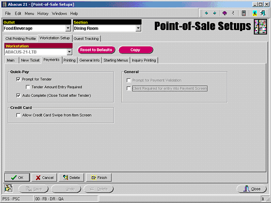Image resolution: width=271 pixels, height=203 pixels.
Task: Enable Allow Credit Card Swipe from Item Screen
Action: 18,115
